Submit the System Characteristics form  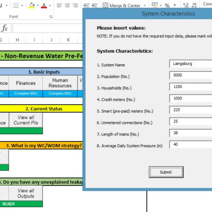166,172
